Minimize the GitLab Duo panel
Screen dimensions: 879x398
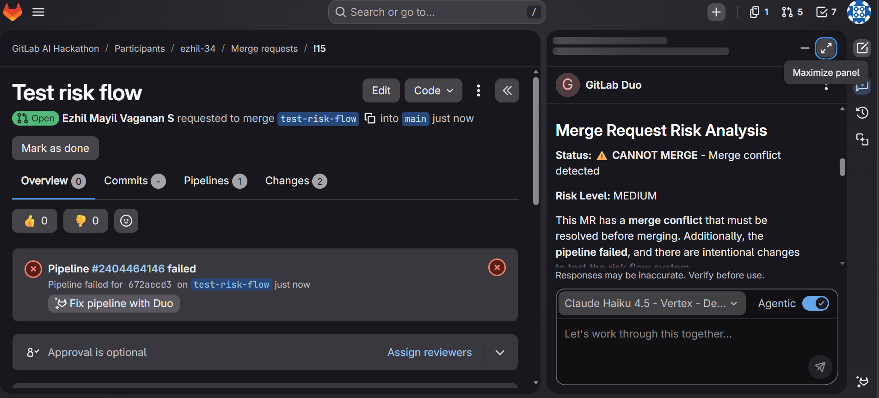tap(805, 48)
